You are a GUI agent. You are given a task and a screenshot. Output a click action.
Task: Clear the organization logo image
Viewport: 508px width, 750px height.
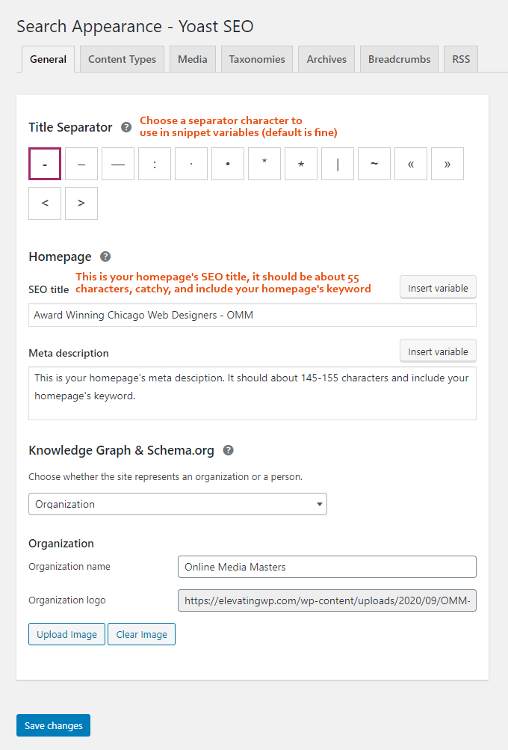[x=141, y=633]
